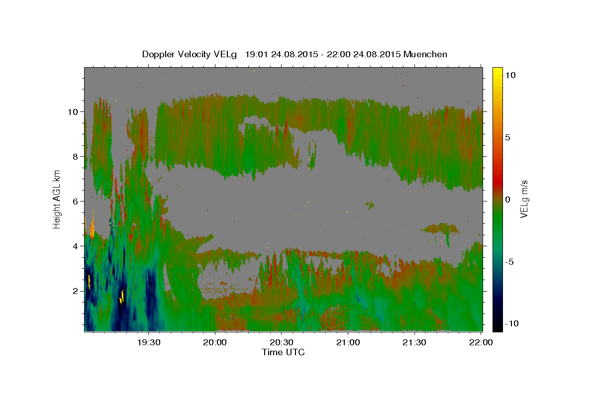This screenshot has height=398, width=597.
Task: Click the '22:00' time tick label
Action: click(x=481, y=342)
